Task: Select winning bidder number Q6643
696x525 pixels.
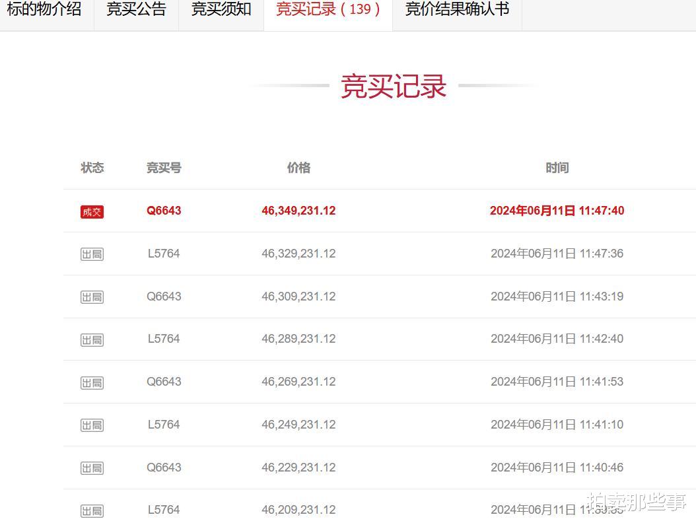Action: pyautogui.click(x=164, y=211)
